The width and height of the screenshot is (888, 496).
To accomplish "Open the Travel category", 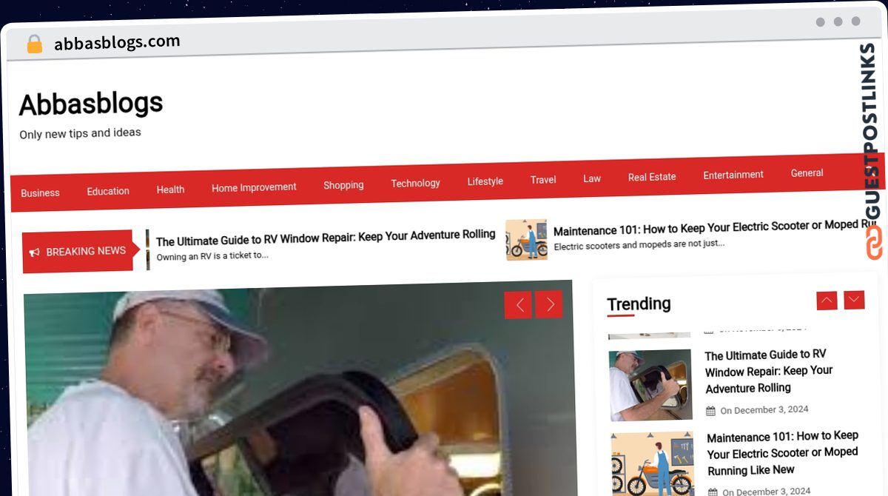I will pyautogui.click(x=542, y=180).
